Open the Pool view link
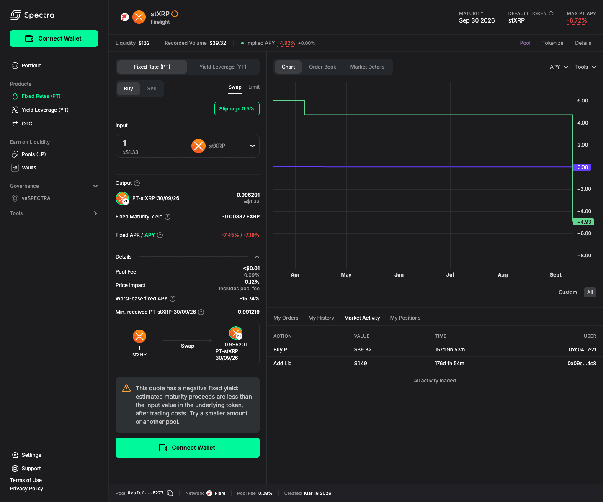 coord(525,43)
